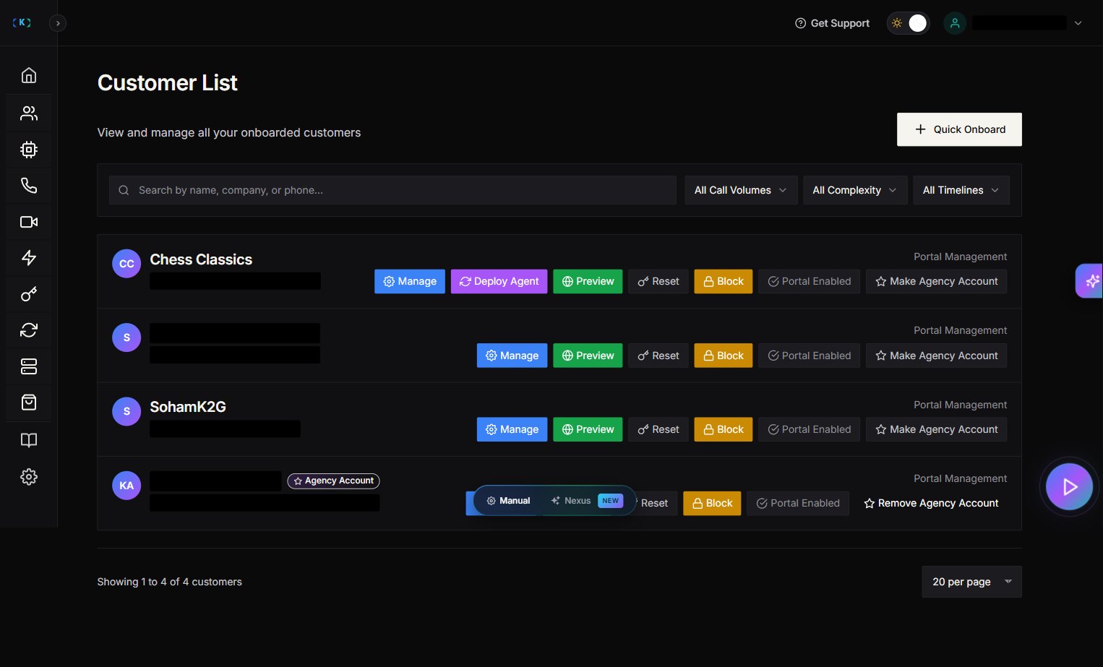Click the Customer List heading
The width and height of the screenshot is (1103, 667).
coord(168,83)
